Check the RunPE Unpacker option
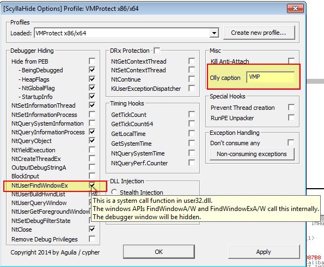The height and width of the screenshot is (267, 324). pyautogui.click(x=291, y=117)
